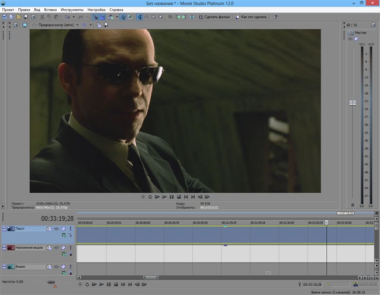Viewport: 380px width, 295px height.
Task: Open the preview on external monitor icon
Action: 25,25
